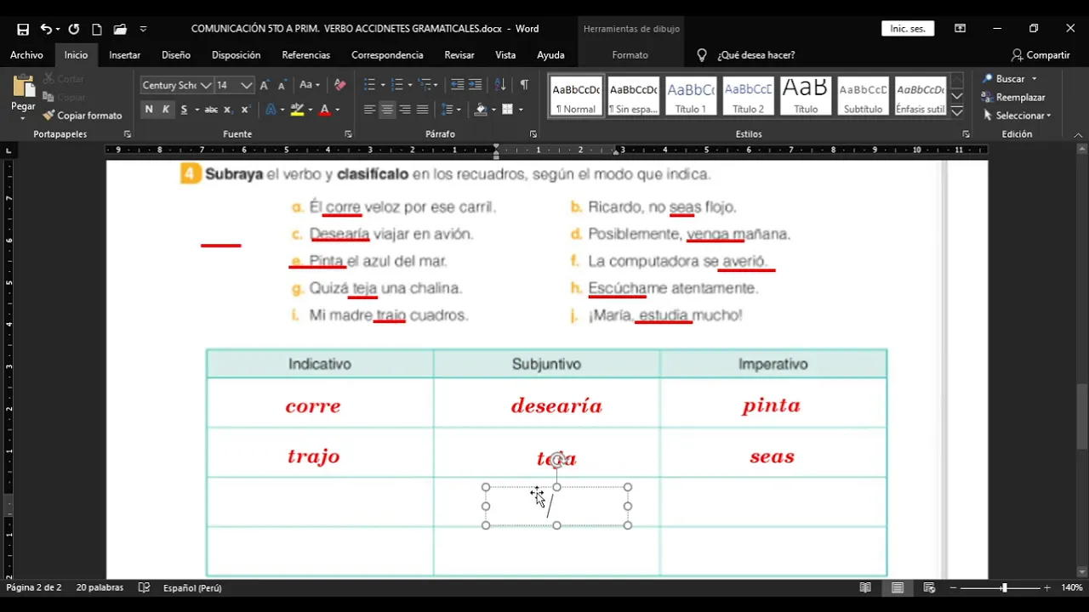The height and width of the screenshot is (612, 1089).
Task: Toggle Print Layout view in status bar
Action: [x=897, y=587]
